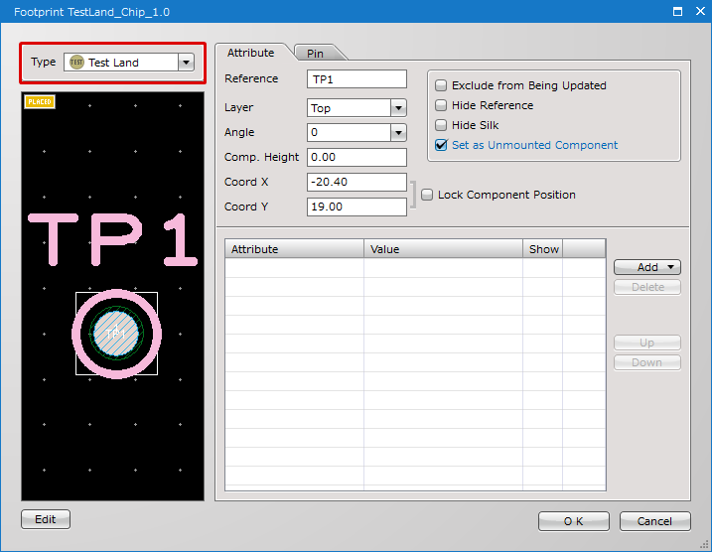Viewport: 712px width, 552px height.
Task: Click the Down button
Action: coord(647,362)
